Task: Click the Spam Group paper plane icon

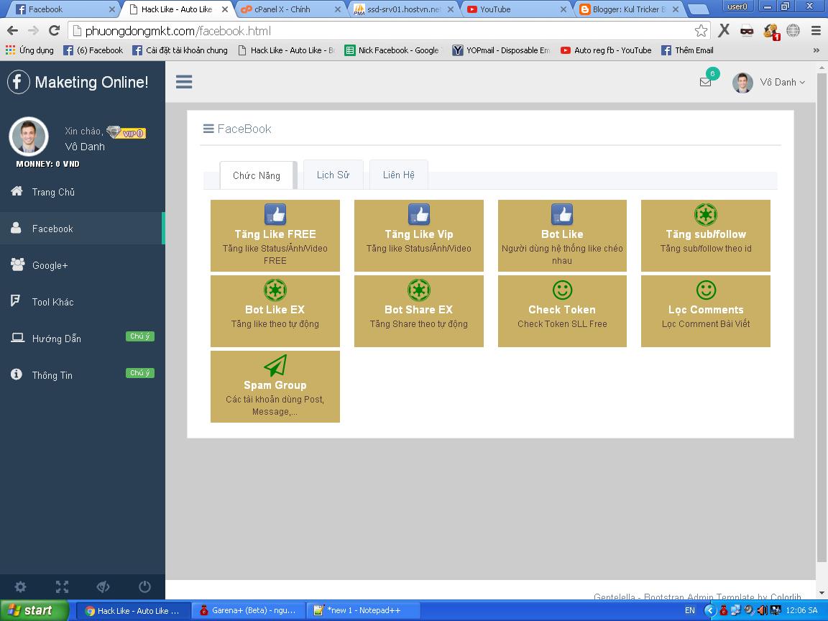Action: point(275,365)
